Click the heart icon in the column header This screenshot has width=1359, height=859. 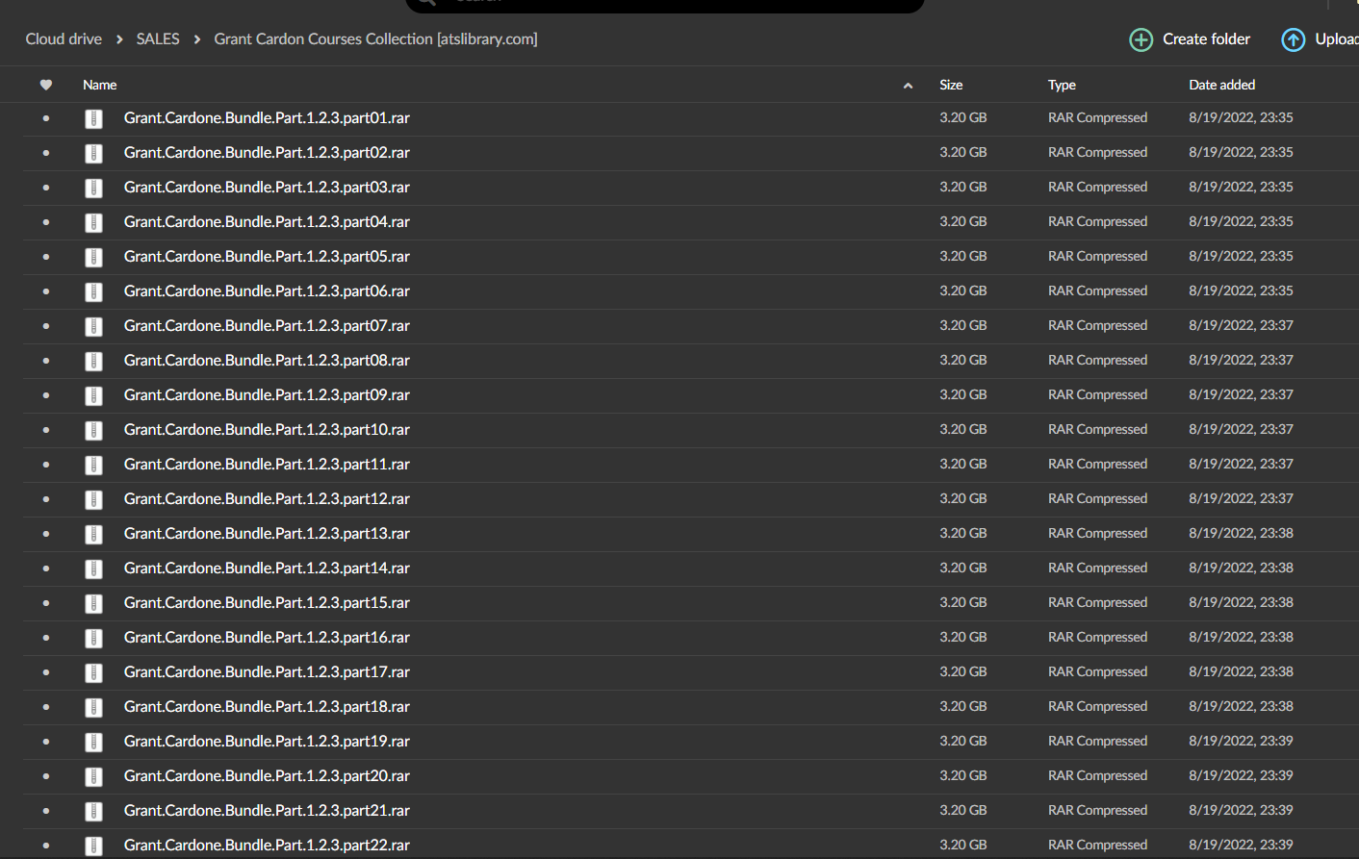45,85
